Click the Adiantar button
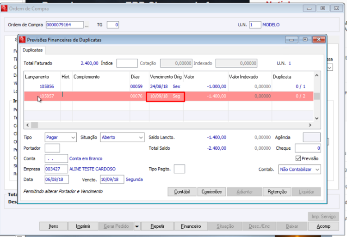 point(245,192)
